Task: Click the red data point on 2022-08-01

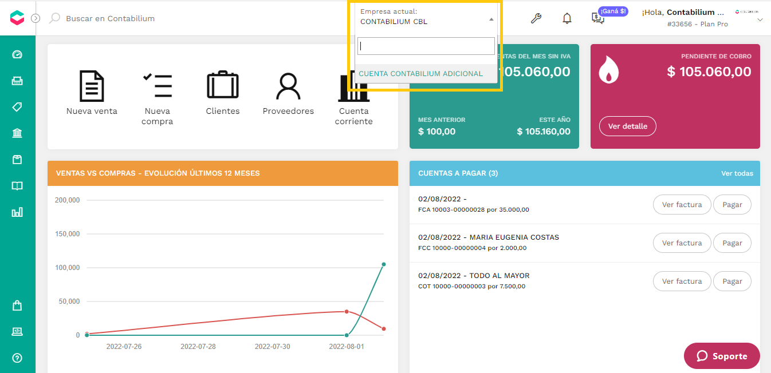Action: tap(347, 312)
